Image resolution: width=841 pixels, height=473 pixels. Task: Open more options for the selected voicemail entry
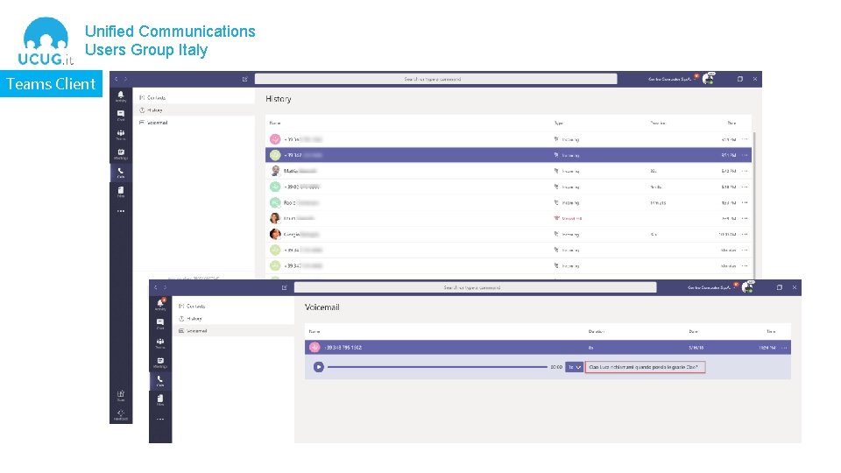click(784, 348)
